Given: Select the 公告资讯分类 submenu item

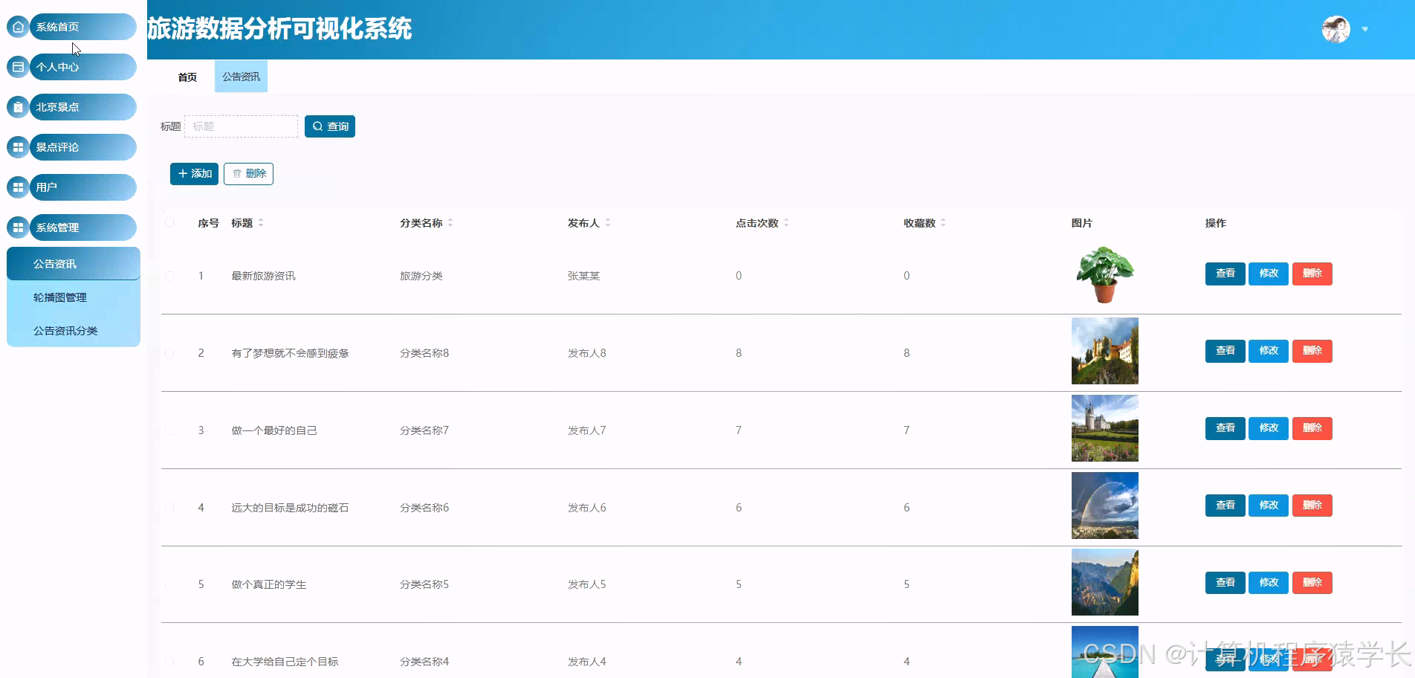Looking at the screenshot, I should click(65, 331).
